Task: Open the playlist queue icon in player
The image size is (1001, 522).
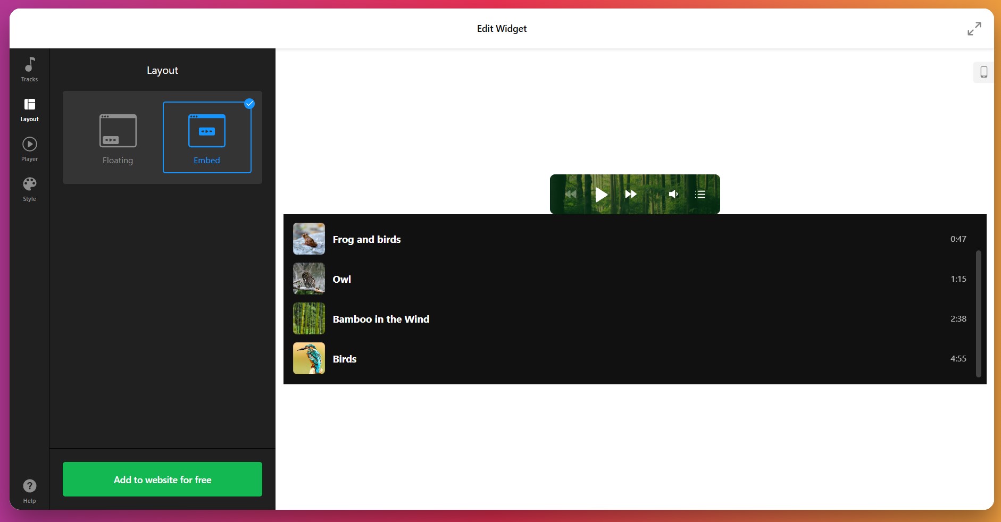Action: pos(699,194)
